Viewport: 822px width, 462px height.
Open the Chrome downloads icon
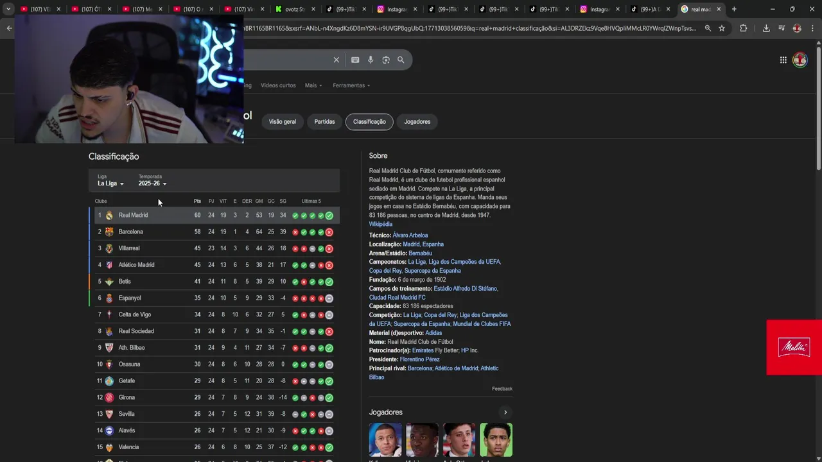tap(766, 28)
